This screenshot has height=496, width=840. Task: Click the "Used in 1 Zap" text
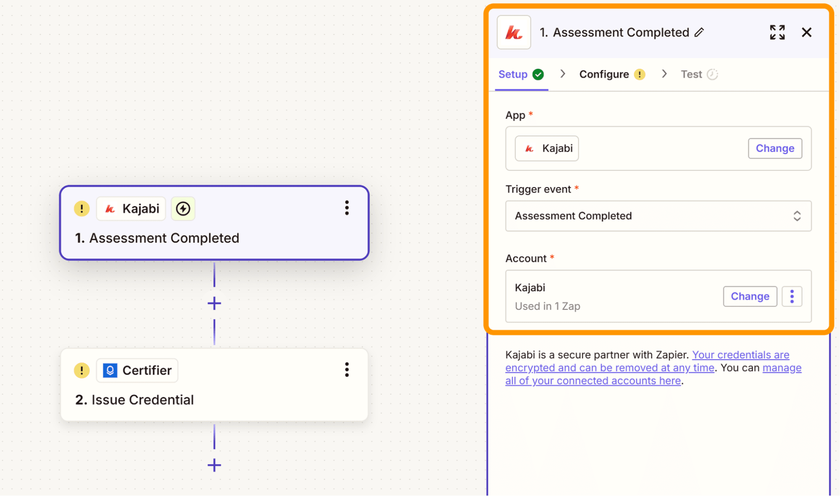click(x=548, y=306)
